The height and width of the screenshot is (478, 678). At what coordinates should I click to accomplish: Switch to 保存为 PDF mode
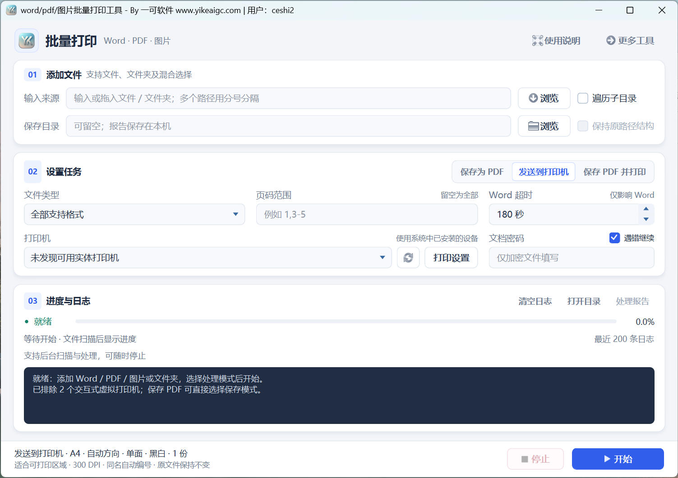coord(482,172)
